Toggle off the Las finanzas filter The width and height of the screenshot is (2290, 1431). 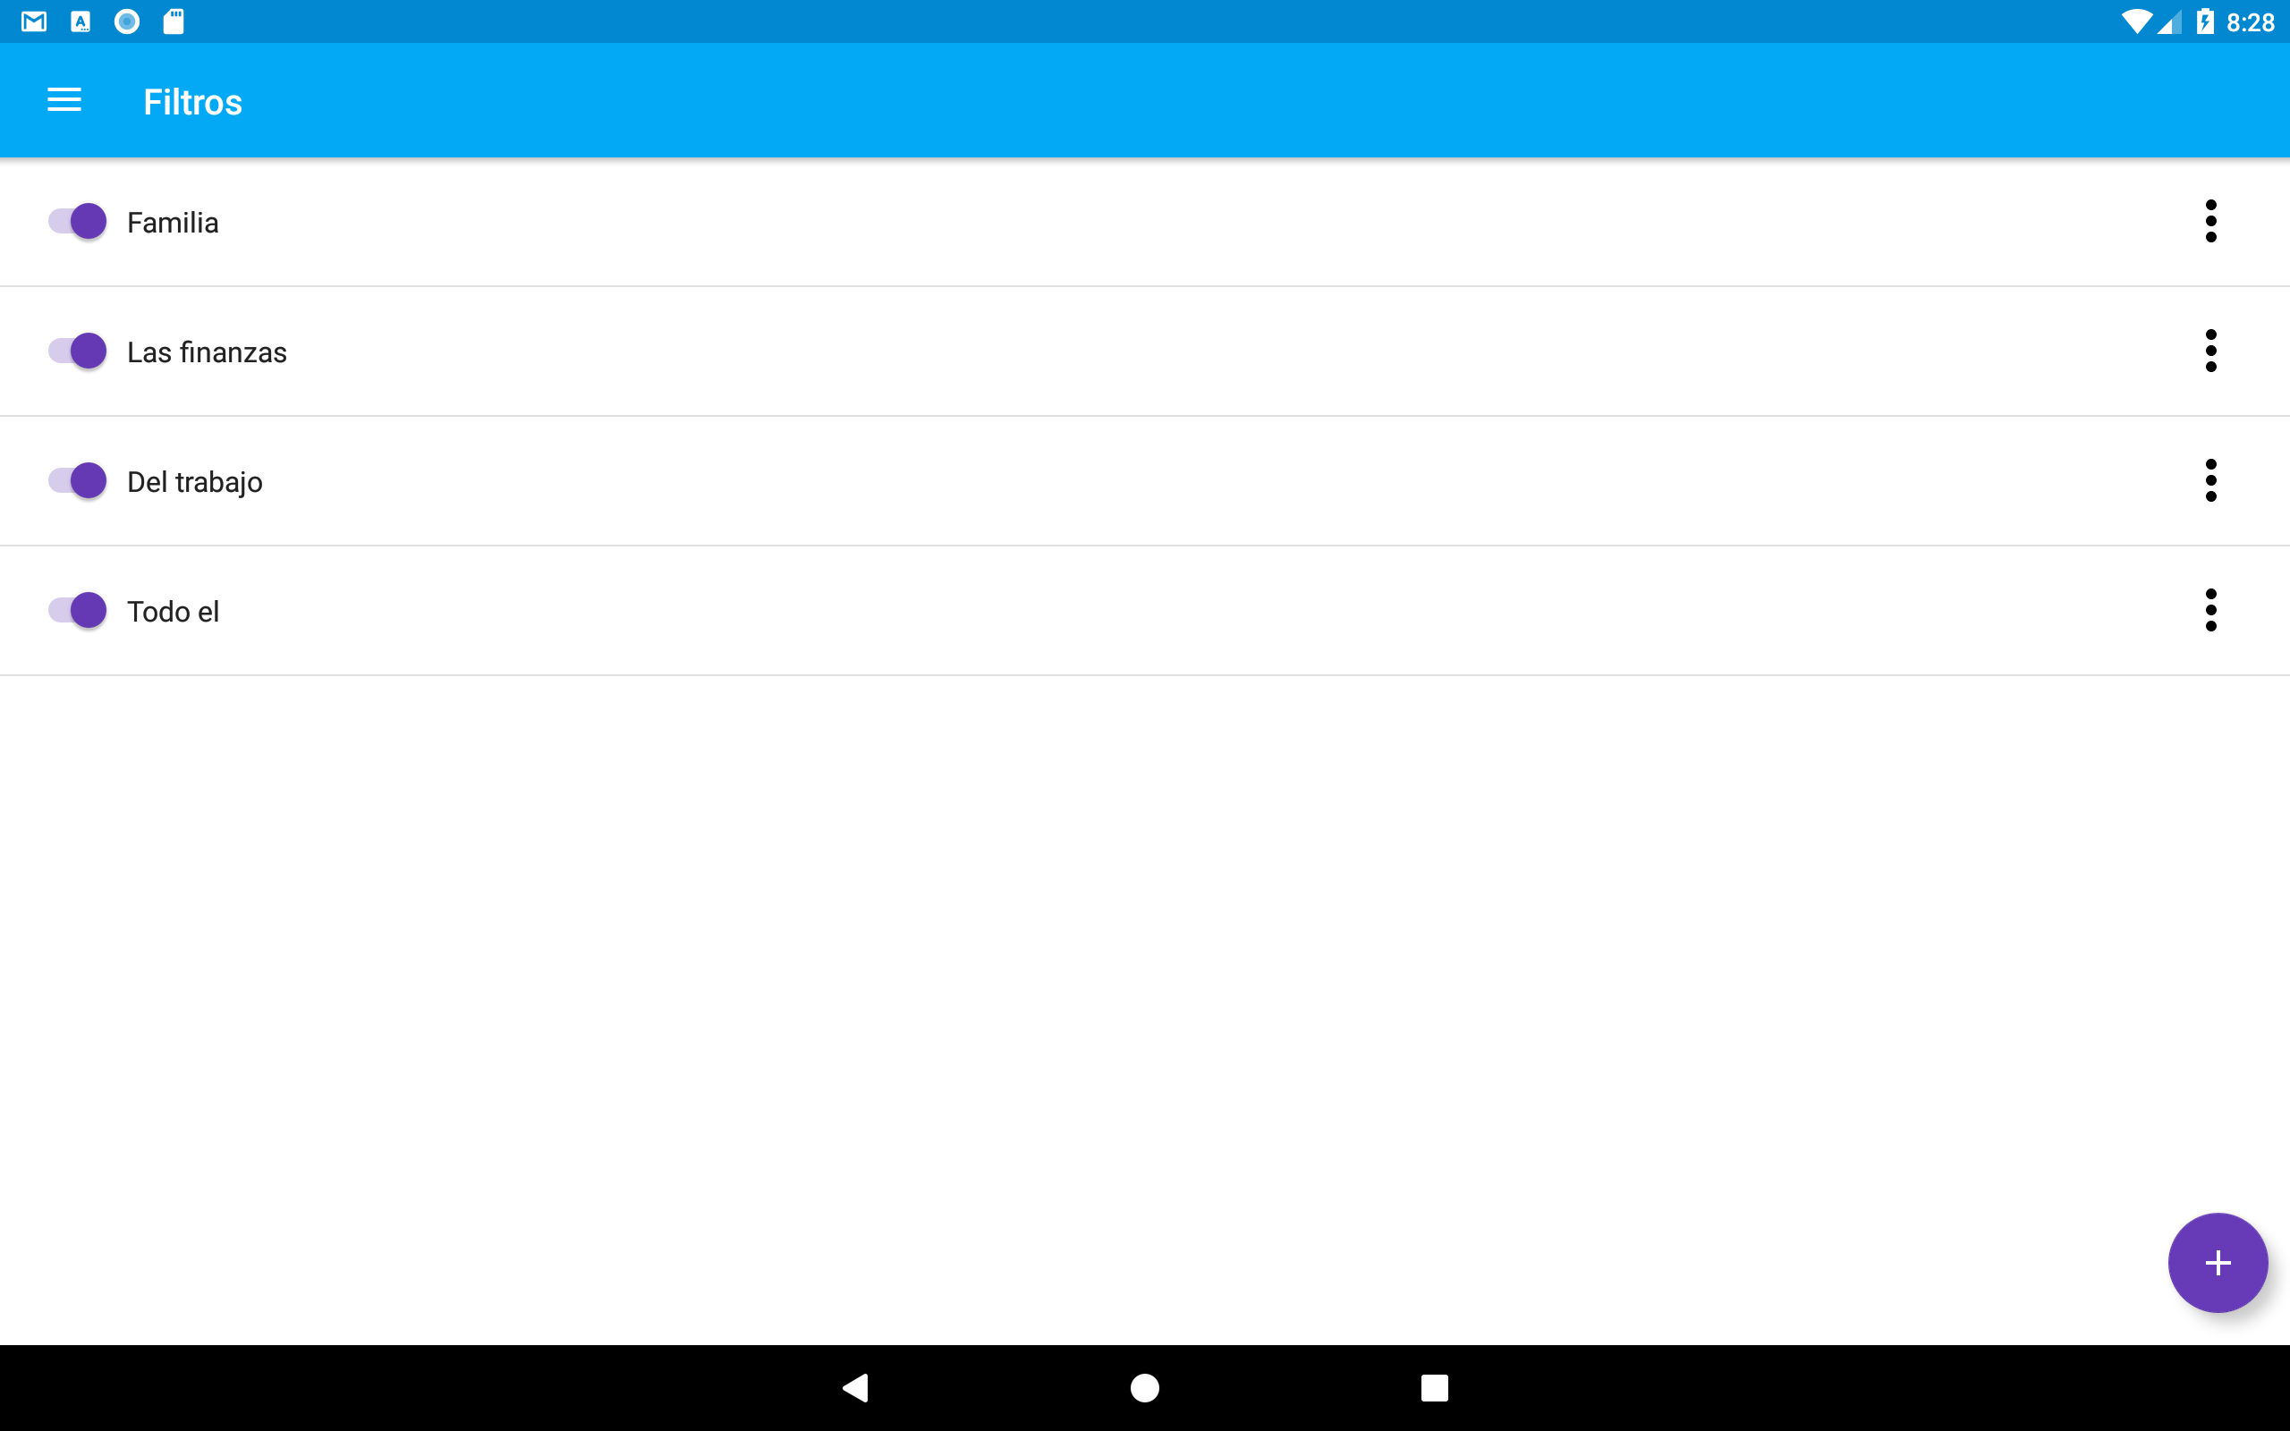click(78, 351)
